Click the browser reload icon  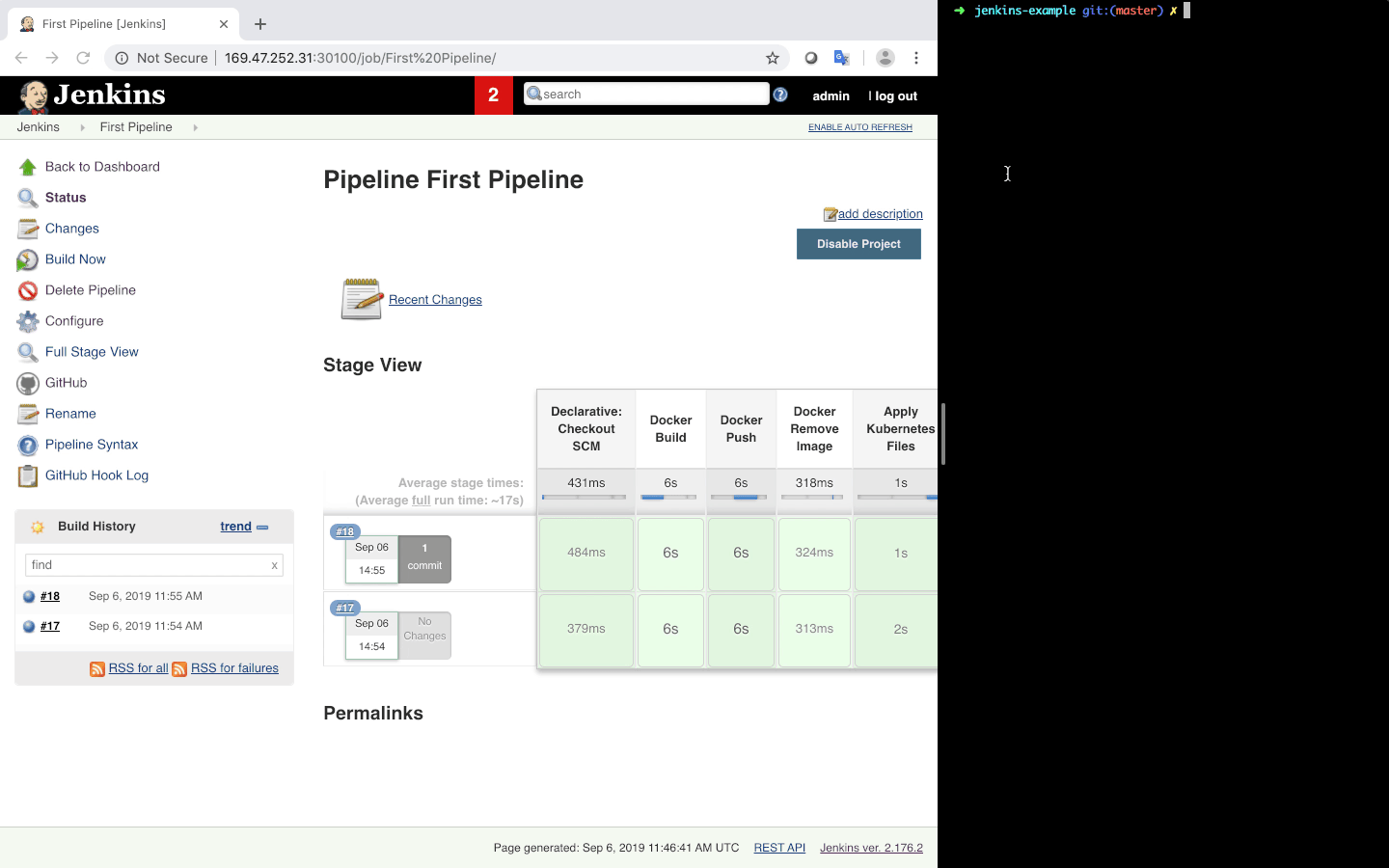(84, 58)
